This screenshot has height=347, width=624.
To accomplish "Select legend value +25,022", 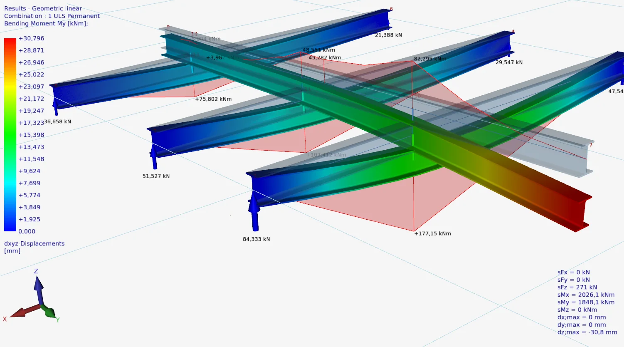I will (31, 74).
